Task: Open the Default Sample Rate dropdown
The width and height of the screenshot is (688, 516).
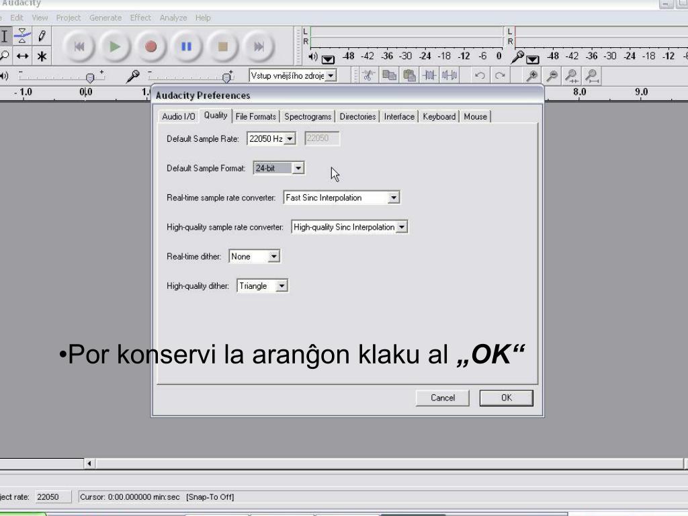Action: pyautogui.click(x=290, y=138)
